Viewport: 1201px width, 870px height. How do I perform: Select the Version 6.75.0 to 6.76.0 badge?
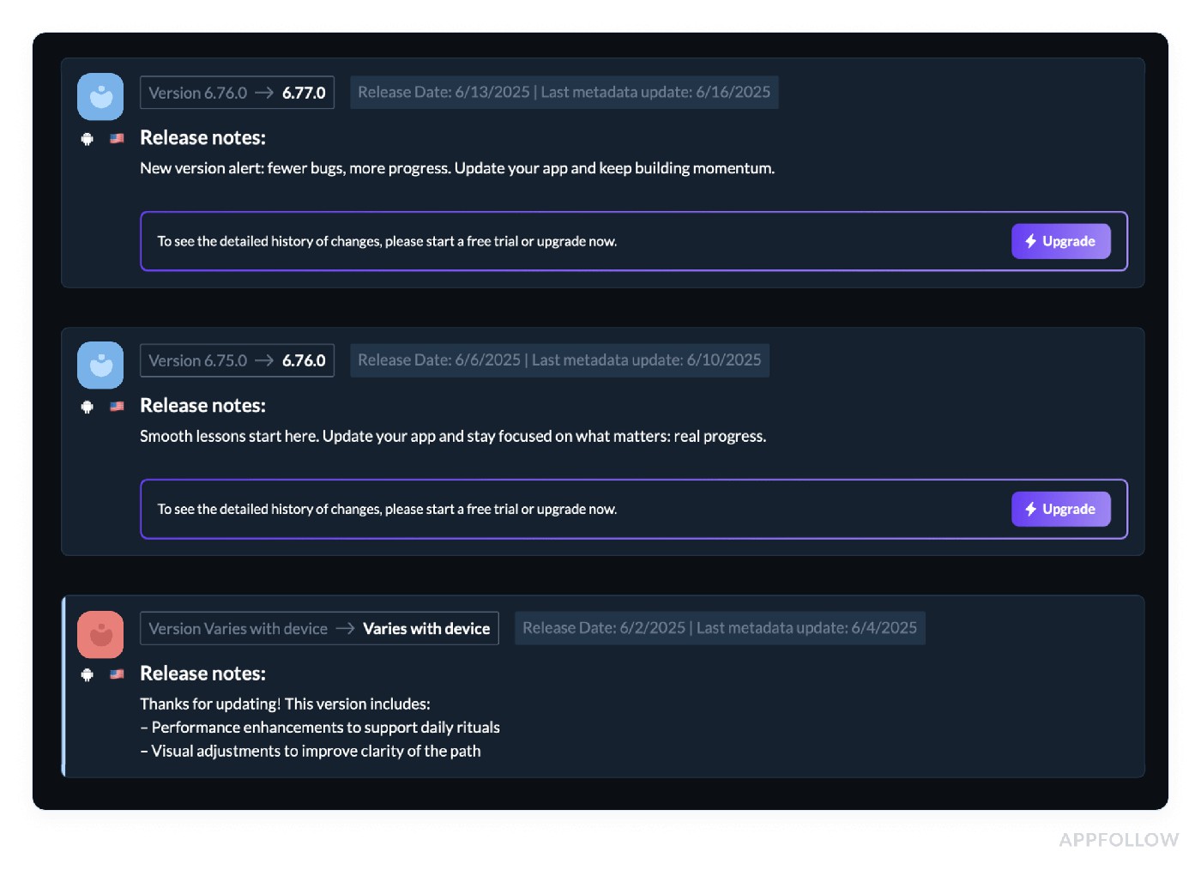click(237, 360)
